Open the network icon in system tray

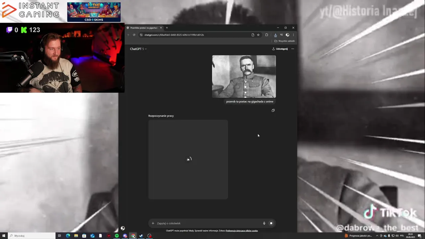[x=393, y=236]
